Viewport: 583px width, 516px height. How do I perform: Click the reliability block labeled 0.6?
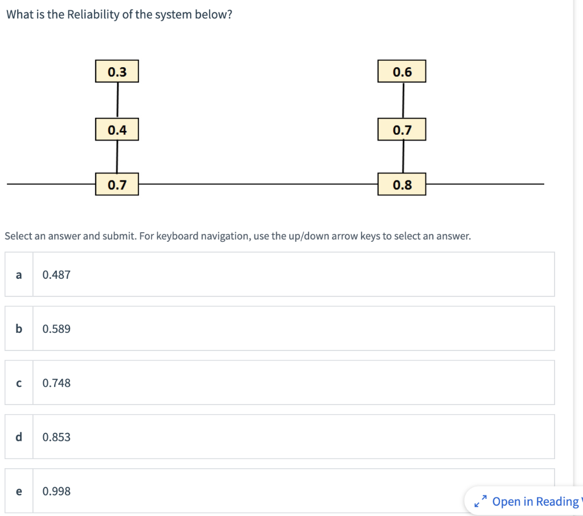401,71
